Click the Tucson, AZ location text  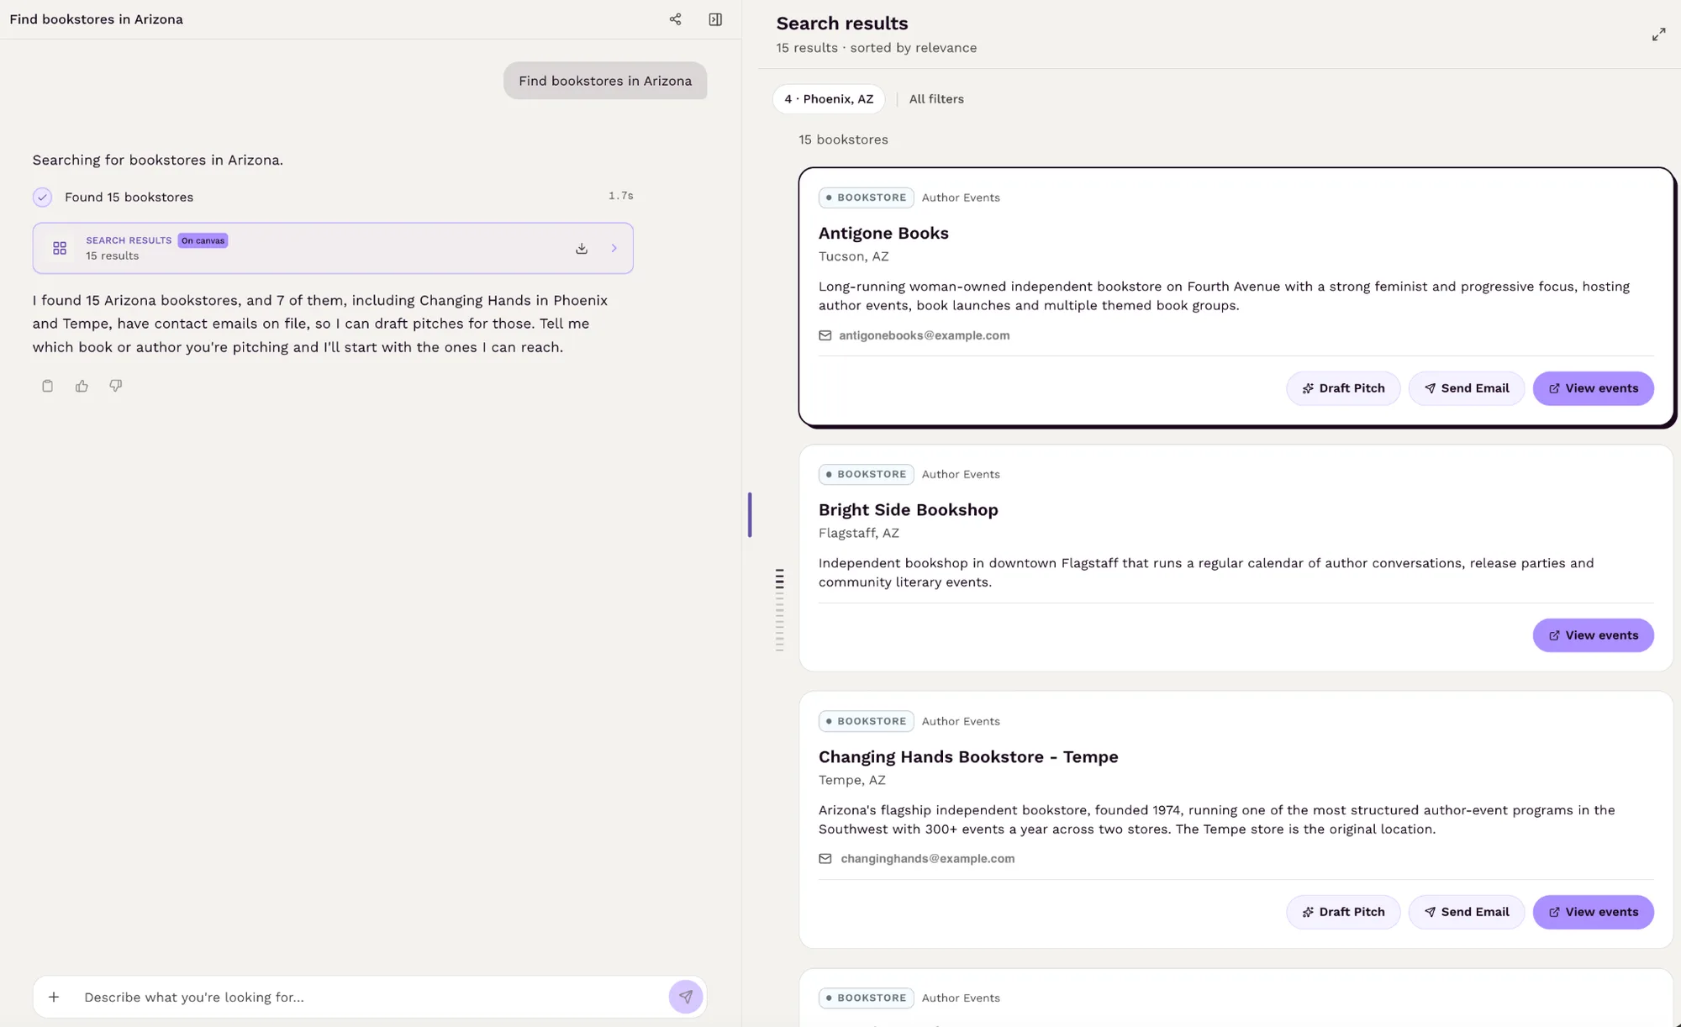853,256
